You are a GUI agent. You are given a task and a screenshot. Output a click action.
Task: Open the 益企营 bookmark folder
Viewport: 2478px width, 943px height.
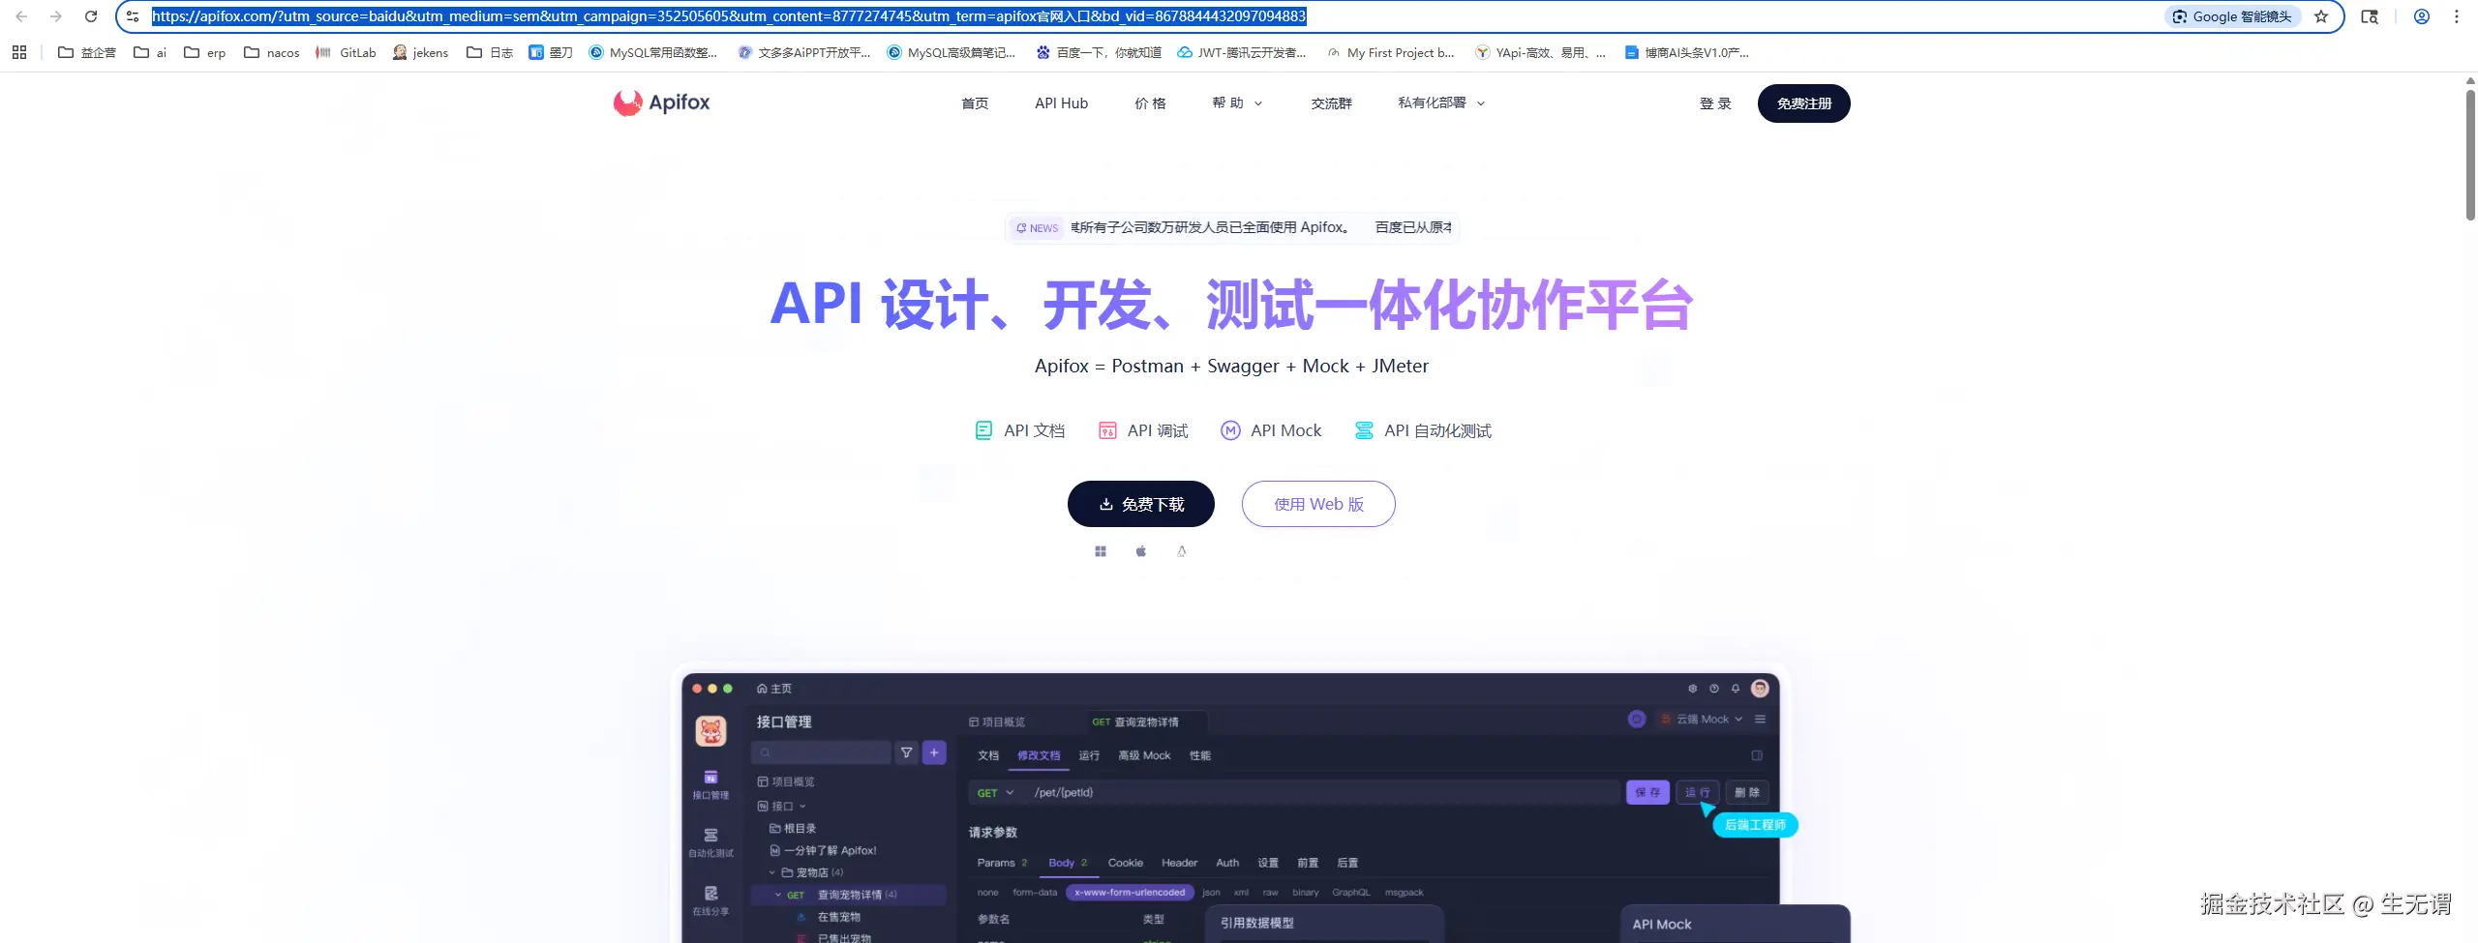coord(87,52)
